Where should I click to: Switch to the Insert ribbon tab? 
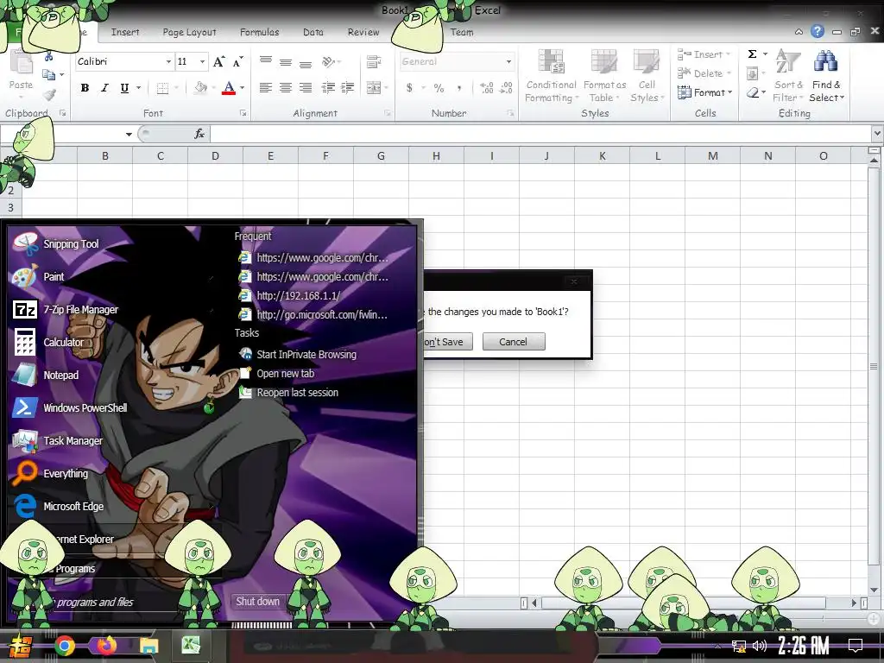click(x=125, y=32)
